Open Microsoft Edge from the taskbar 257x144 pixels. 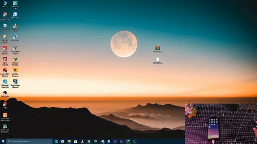point(56,141)
